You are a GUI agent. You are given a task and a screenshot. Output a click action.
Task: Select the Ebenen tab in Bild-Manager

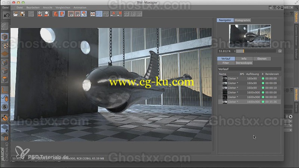click(x=262, y=59)
